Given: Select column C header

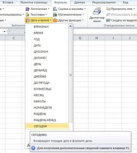Looking at the screenshot, I should tap(14, 38).
